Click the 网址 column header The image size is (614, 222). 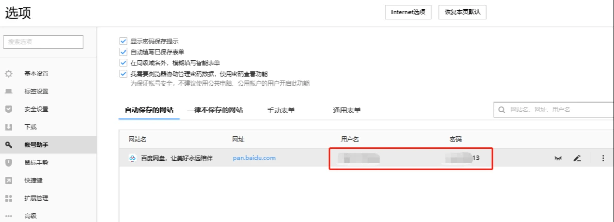tap(238, 140)
